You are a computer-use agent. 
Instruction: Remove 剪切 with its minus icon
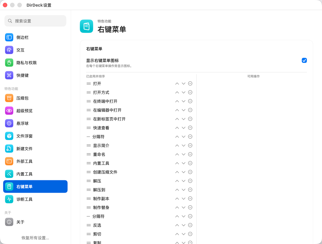(x=190, y=234)
